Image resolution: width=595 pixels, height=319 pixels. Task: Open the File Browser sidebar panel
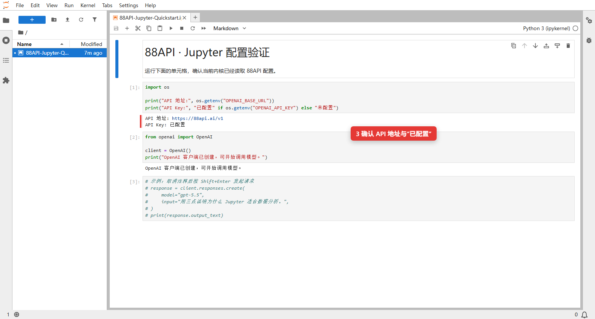[x=6, y=20]
